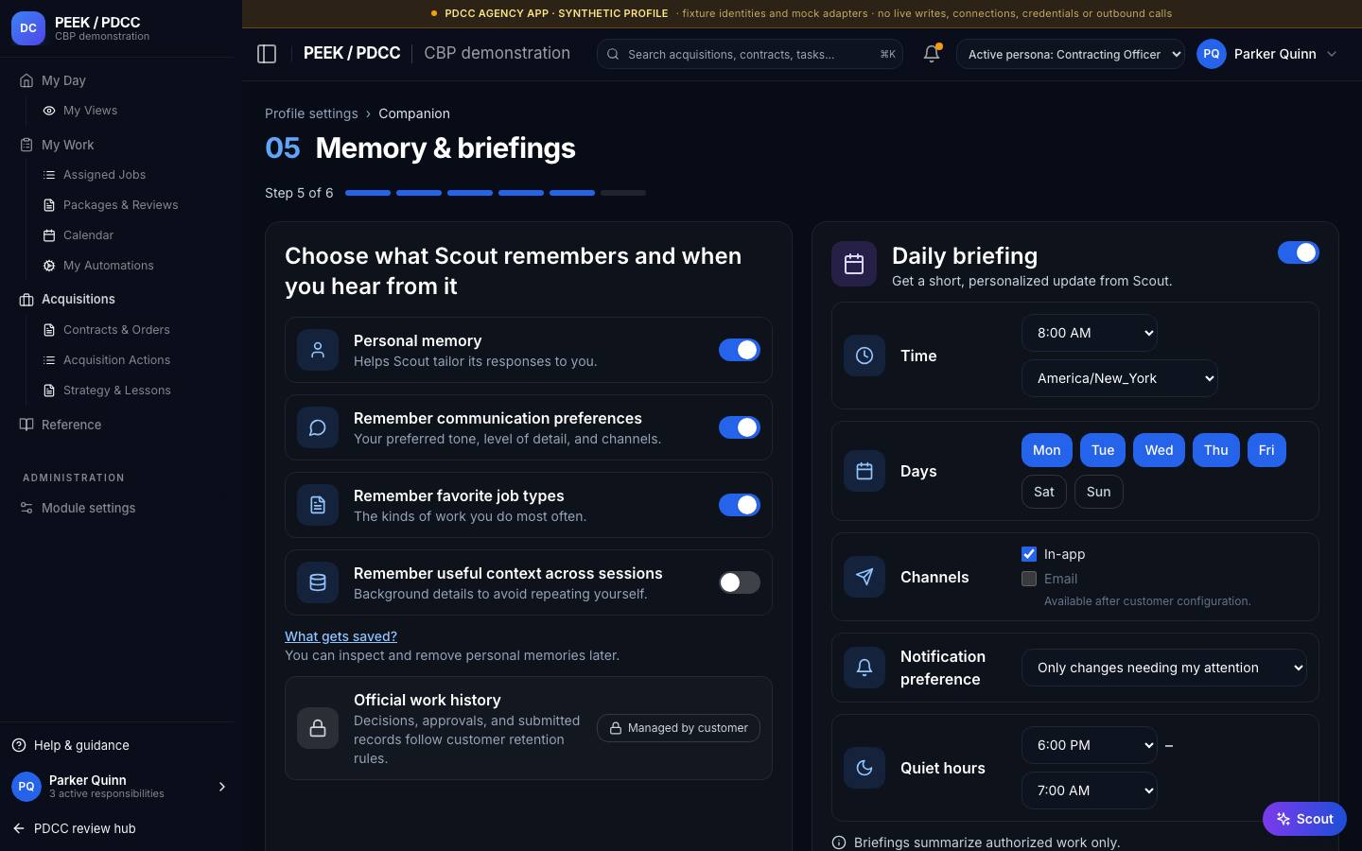
Task: Disable the Personal memory toggle
Action: [x=740, y=350]
